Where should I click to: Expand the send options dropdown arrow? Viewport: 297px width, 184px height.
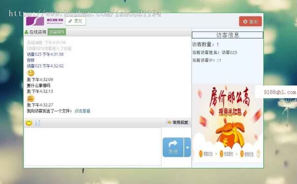point(187,147)
